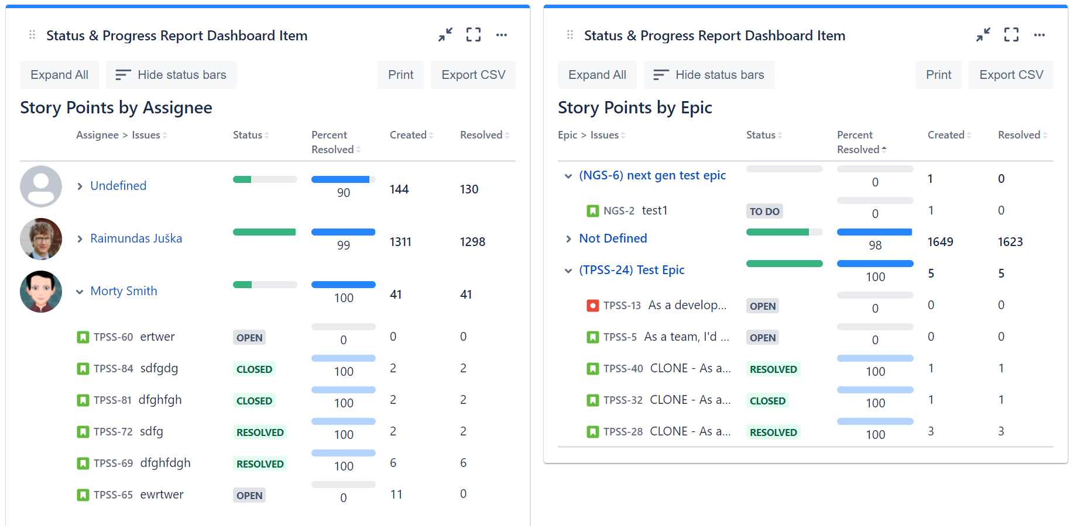Collapse the (TPSS-24) Test Epic group
Image resolution: width=1077 pixels, height=526 pixels.
[568, 271]
